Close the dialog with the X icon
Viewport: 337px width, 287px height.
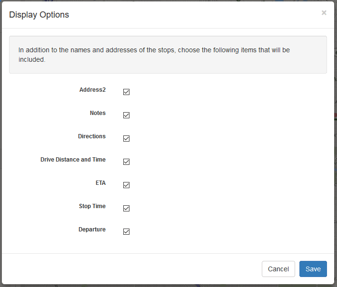[324, 13]
